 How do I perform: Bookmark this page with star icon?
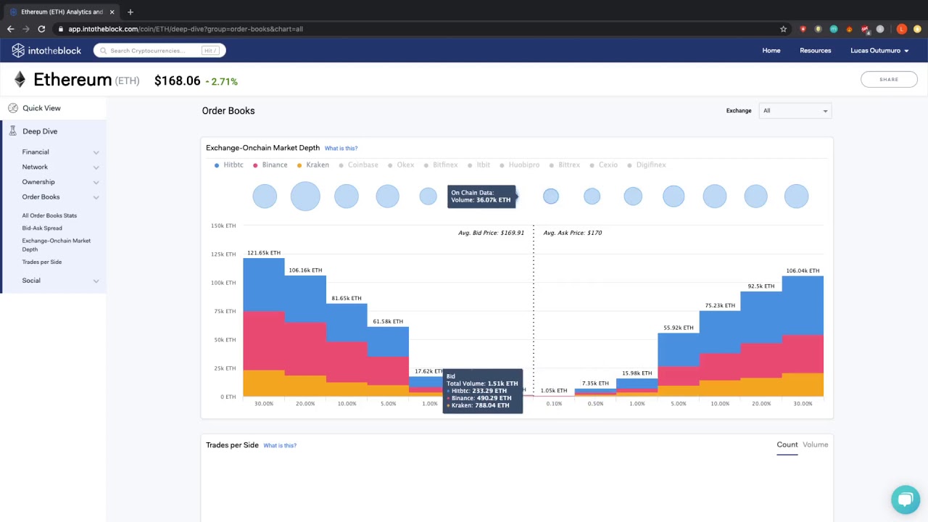pyautogui.click(x=783, y=29)
